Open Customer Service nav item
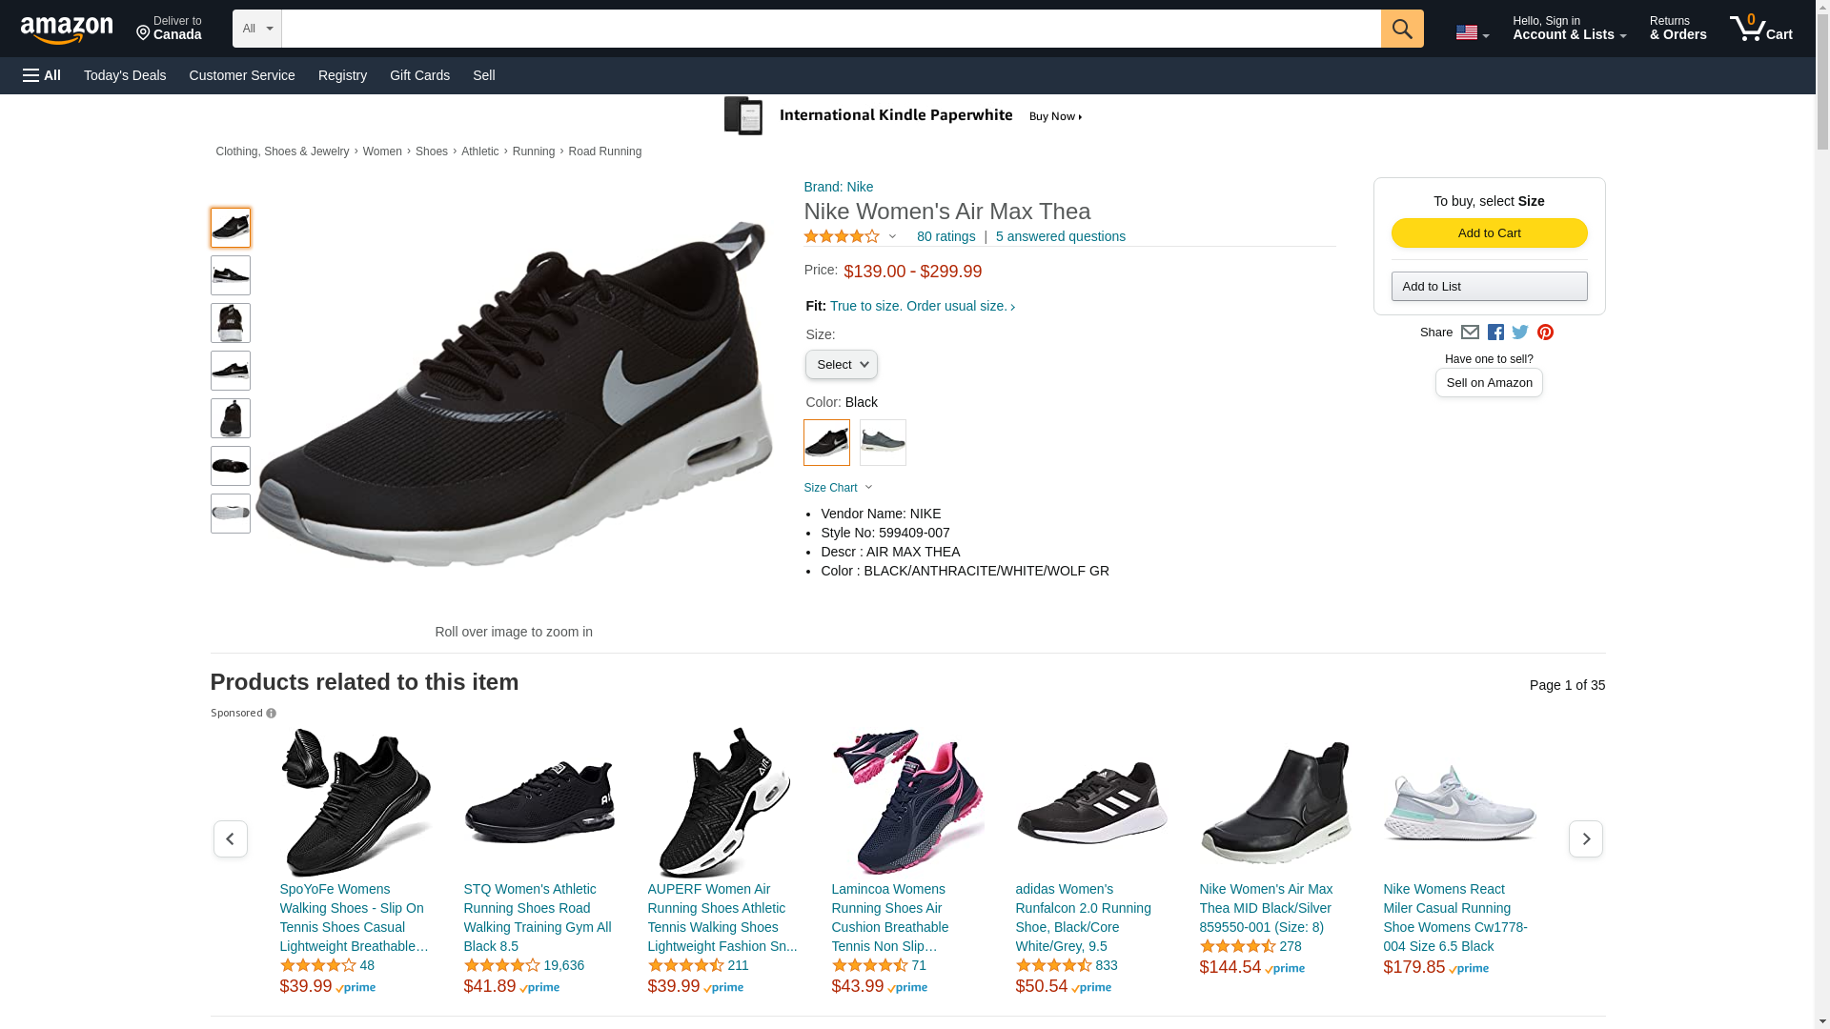The width and height of the screenshot is (1830, 1029). click(x=242, y=75)
